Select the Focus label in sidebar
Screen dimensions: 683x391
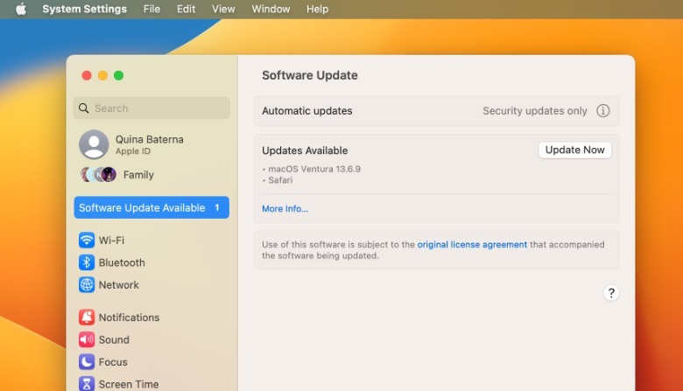(x=113, y=362)
